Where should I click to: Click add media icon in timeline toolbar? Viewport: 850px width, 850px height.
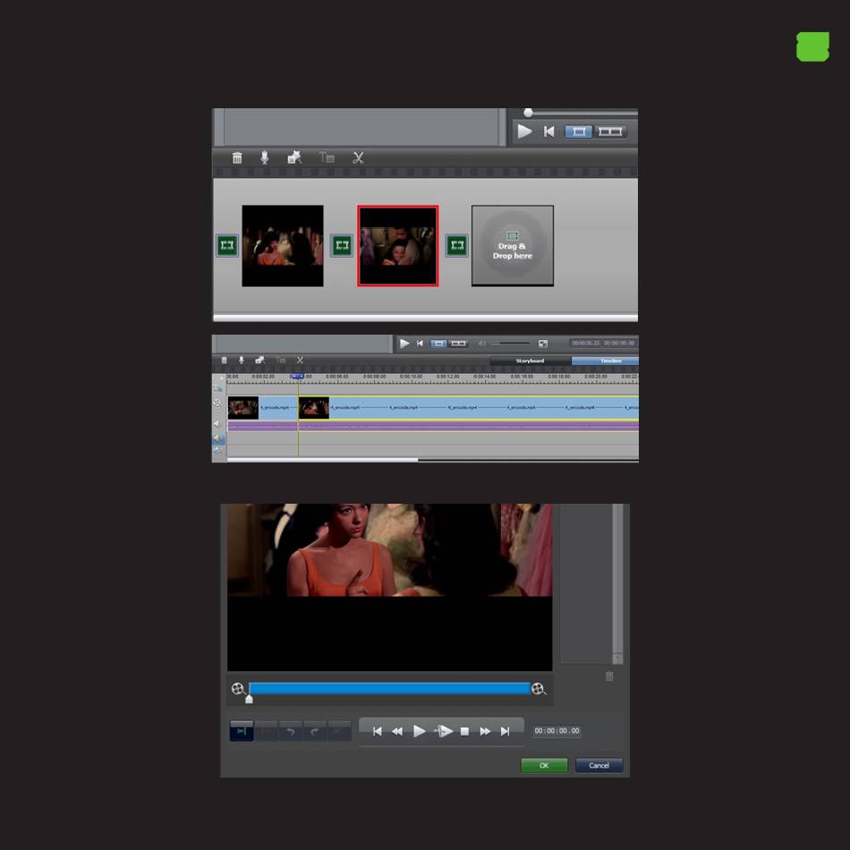tap(259, 360)
